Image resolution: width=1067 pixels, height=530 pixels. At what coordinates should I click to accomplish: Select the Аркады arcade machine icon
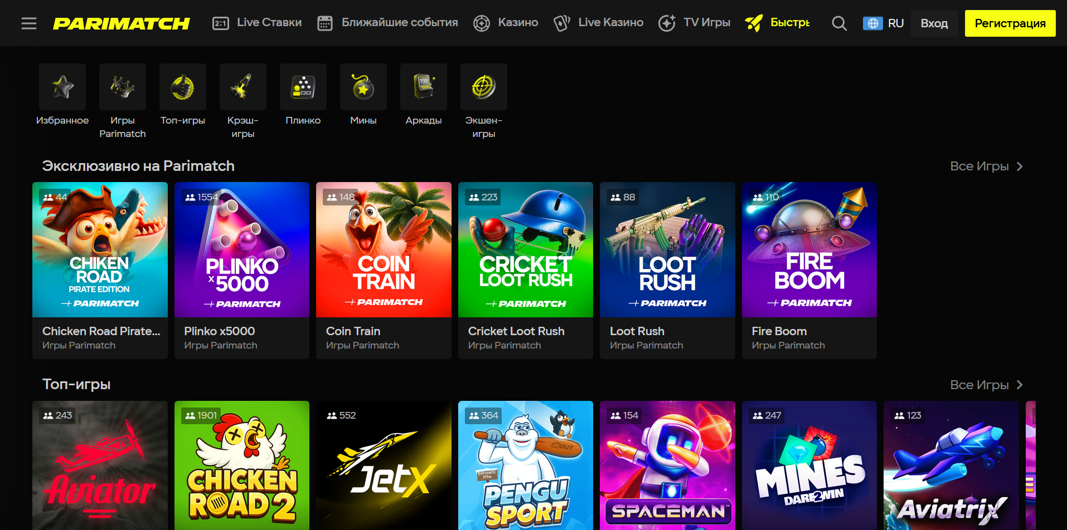click(424, 87)
